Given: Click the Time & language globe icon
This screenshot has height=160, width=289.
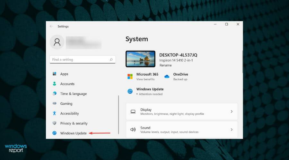Looking at the screenshot, I should [54, 94].
